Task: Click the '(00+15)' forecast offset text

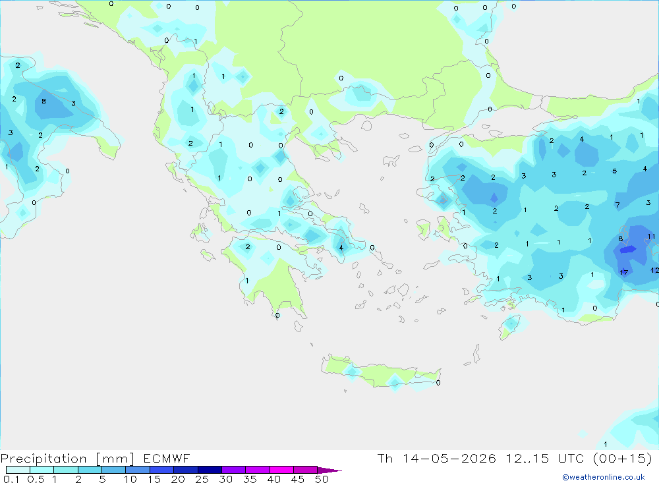Action: 623,458
